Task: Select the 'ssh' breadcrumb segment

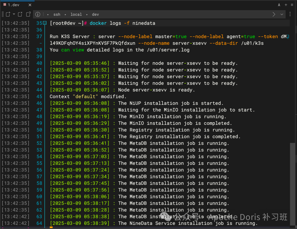Action: pos(57,14)
